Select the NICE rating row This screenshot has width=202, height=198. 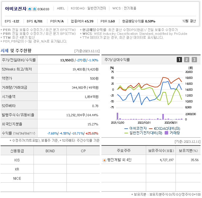click(x=50, y=179)
